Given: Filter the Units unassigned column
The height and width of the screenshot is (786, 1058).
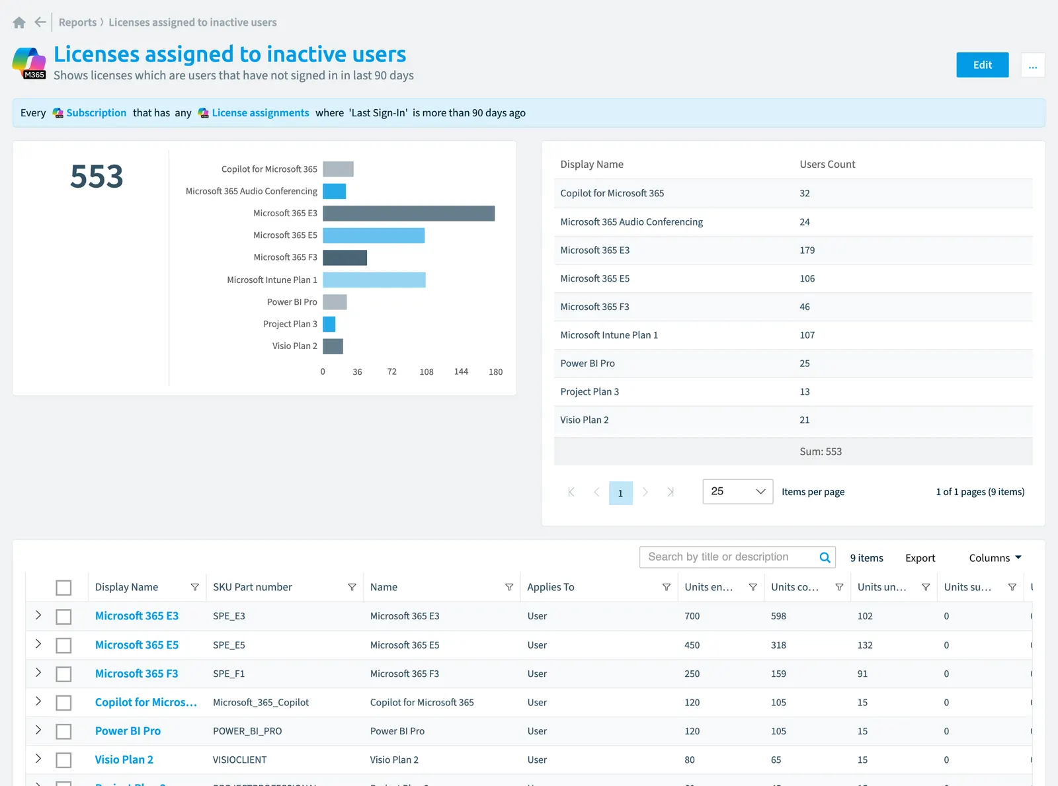Looking at the screenshot, I should tap(926, 587).
